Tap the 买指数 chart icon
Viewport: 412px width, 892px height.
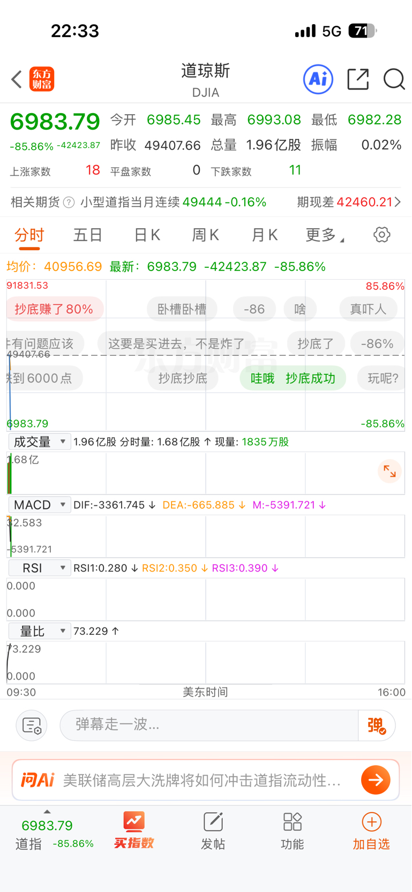click(x=134, y=821)
